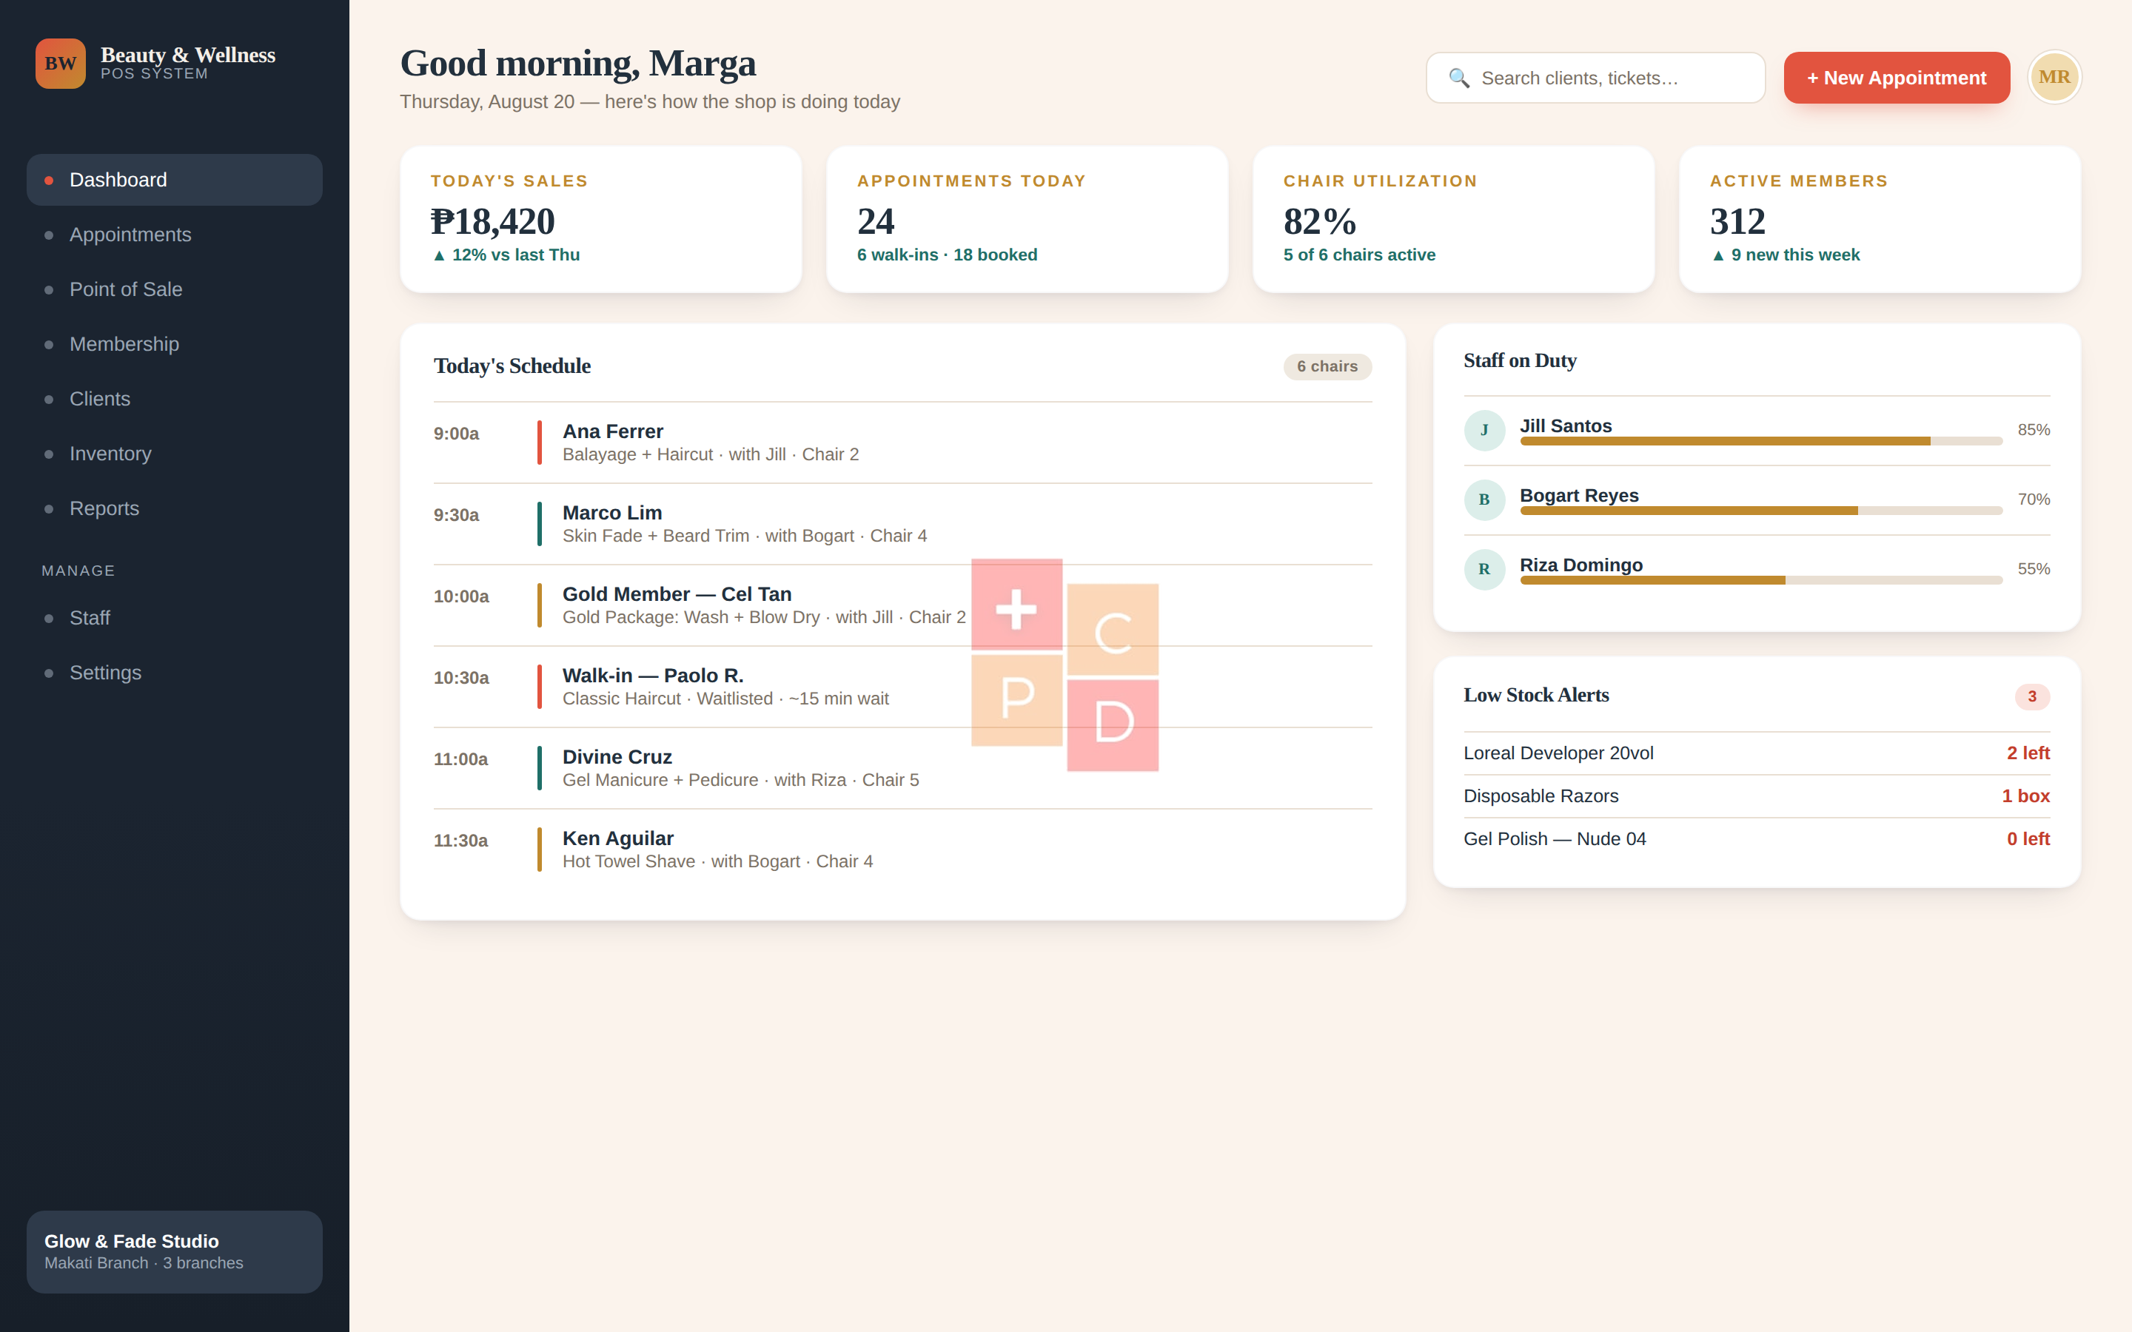Focus the Search clients, tickets field

coord(1595,78)
